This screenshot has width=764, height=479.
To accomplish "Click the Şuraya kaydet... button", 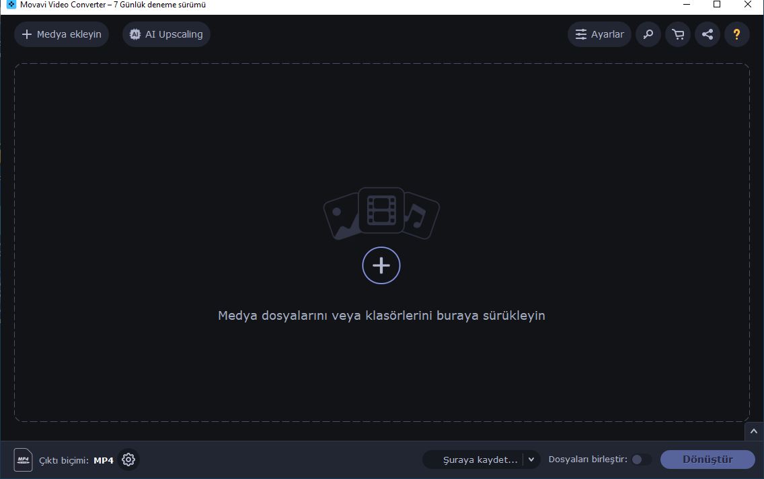I will pos(473,460).
